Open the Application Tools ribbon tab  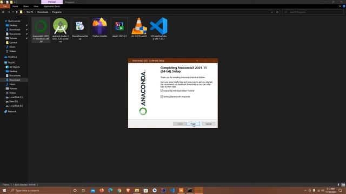(x=52, y=6)
